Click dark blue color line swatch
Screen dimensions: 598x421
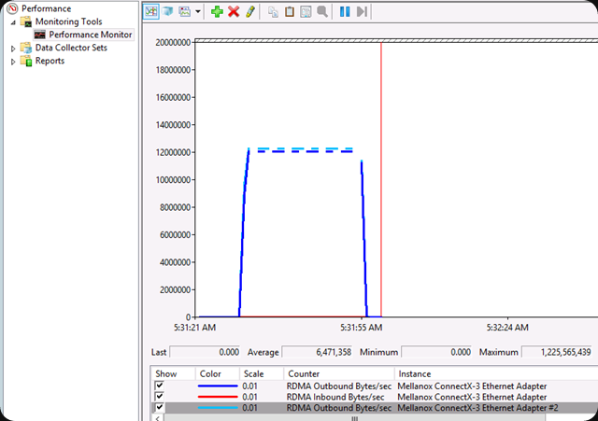pyautogui.click(x=218, y=386)
